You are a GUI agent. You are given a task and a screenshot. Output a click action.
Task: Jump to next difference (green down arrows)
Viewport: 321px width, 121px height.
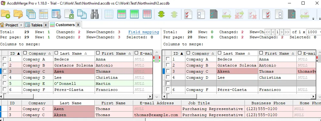click(161, 14)
